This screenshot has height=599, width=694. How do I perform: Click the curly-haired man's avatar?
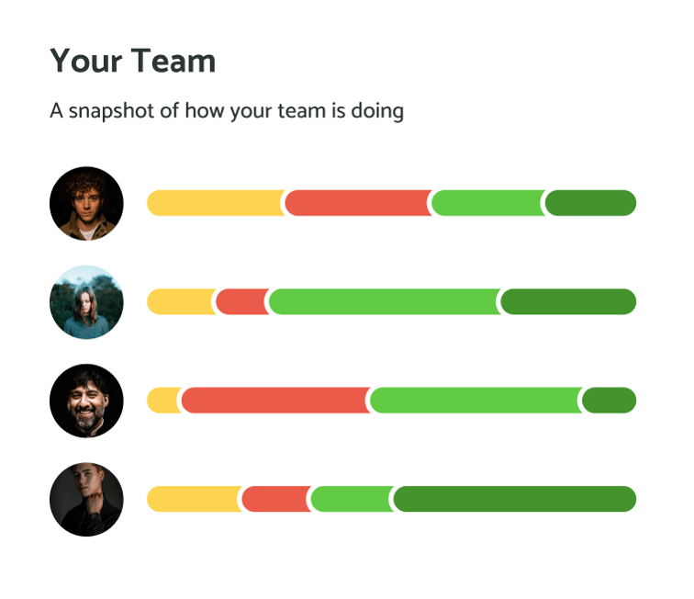[86, 203]
